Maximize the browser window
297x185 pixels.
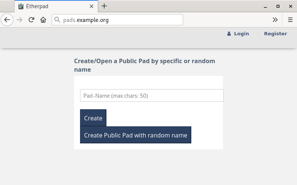click(278, 6)
